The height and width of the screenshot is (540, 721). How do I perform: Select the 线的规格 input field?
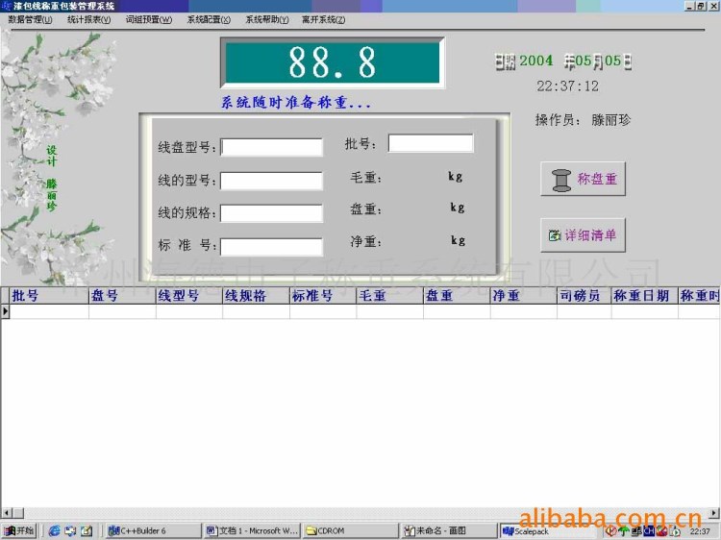pyautogui.click(x=271, y=213)
